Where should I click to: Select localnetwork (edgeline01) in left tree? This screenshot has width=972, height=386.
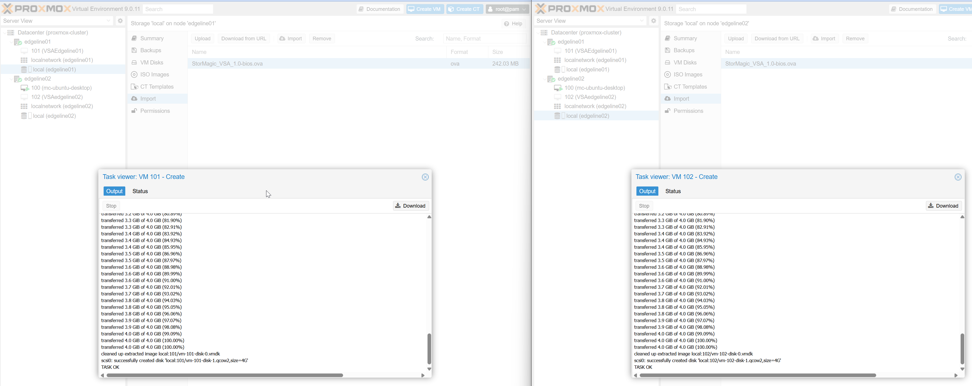[62, 60]
